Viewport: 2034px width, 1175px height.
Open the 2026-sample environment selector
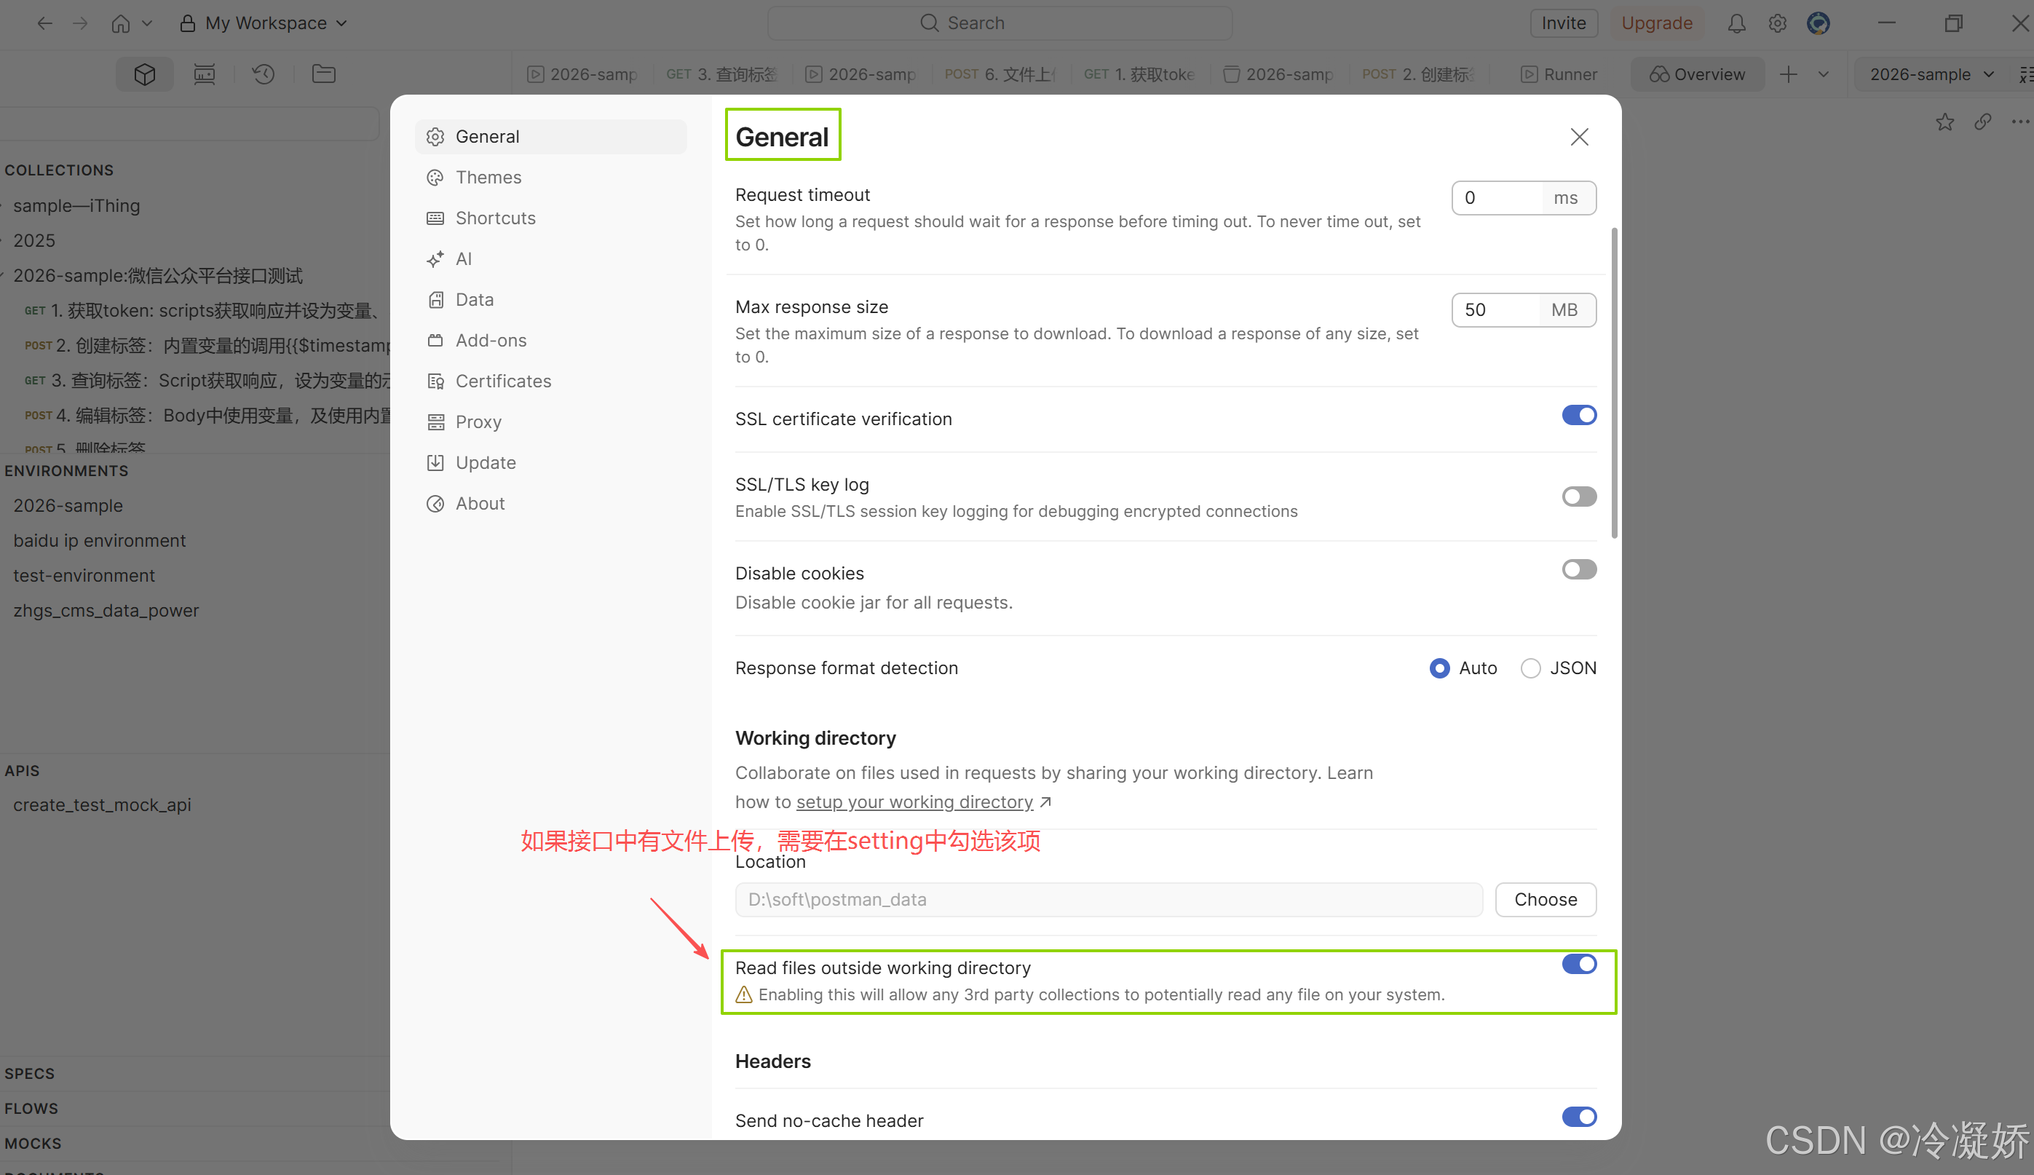coord(1931,74)
